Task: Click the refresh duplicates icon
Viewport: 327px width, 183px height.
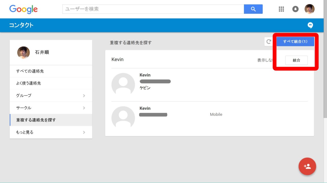Action: coord(269,42)
